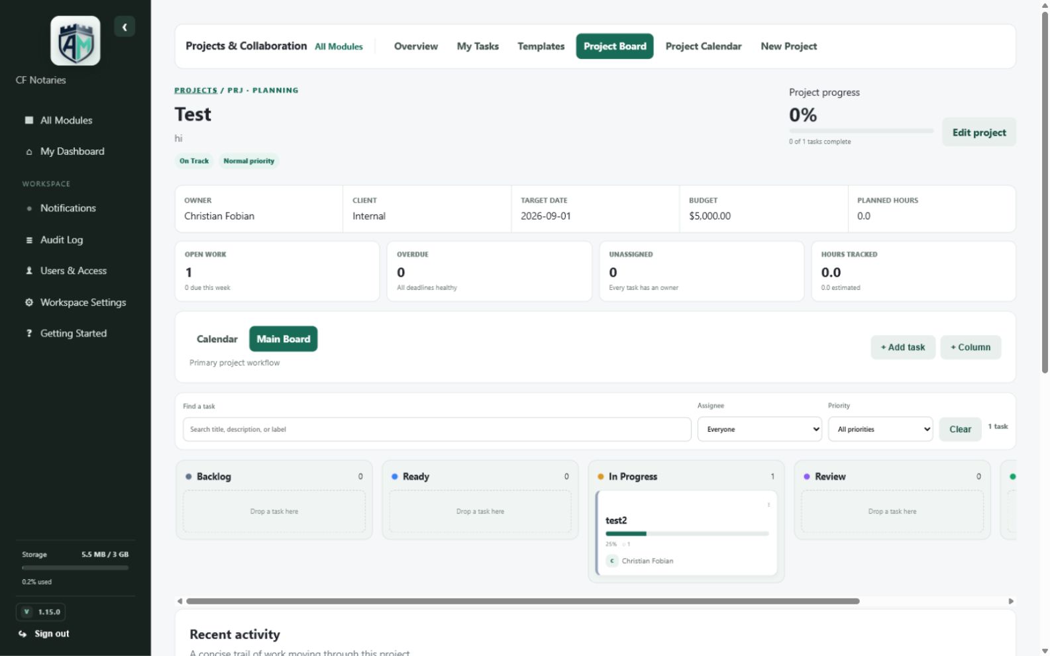Click the All Modules link beside Projects & Collaboration
This screenshot has width=1050, height=656.
(339, 47)
